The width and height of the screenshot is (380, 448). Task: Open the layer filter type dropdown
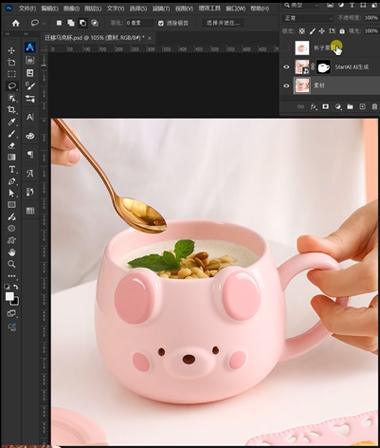[x=300, y=5]
